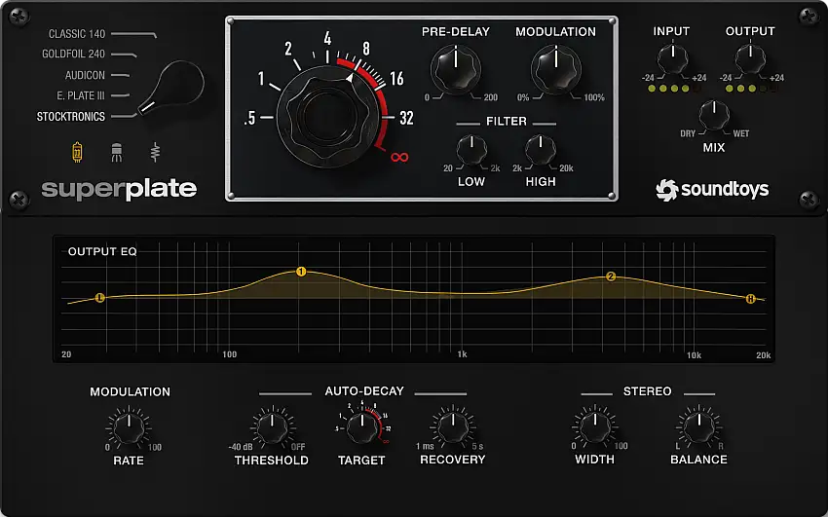The width and height of the screenshot is (828, 517).
Task: Click the Stereo Width knob
Action: click(x=595, y=427)
